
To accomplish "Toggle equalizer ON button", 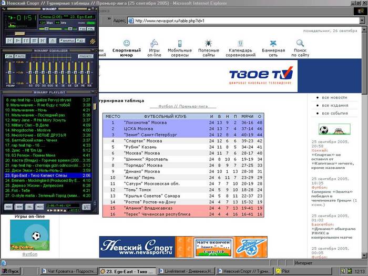I will coord(9,56).
